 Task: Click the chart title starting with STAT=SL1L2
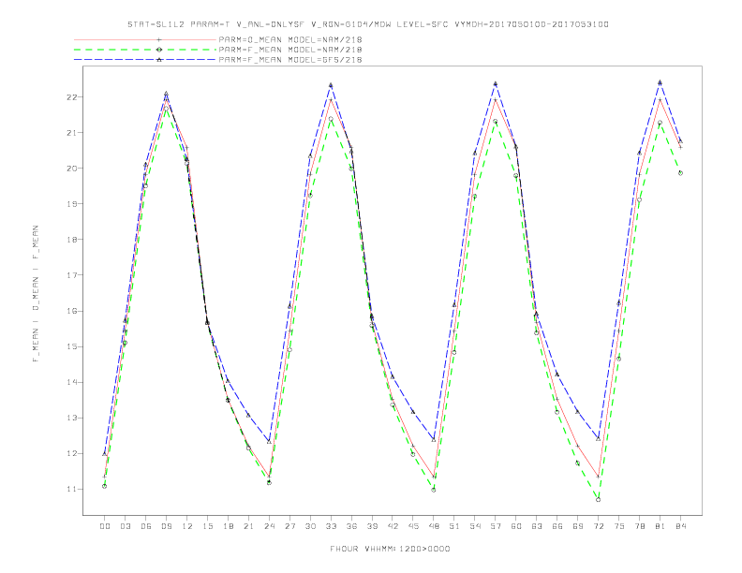pyautogui.click(x=367, y=24)
